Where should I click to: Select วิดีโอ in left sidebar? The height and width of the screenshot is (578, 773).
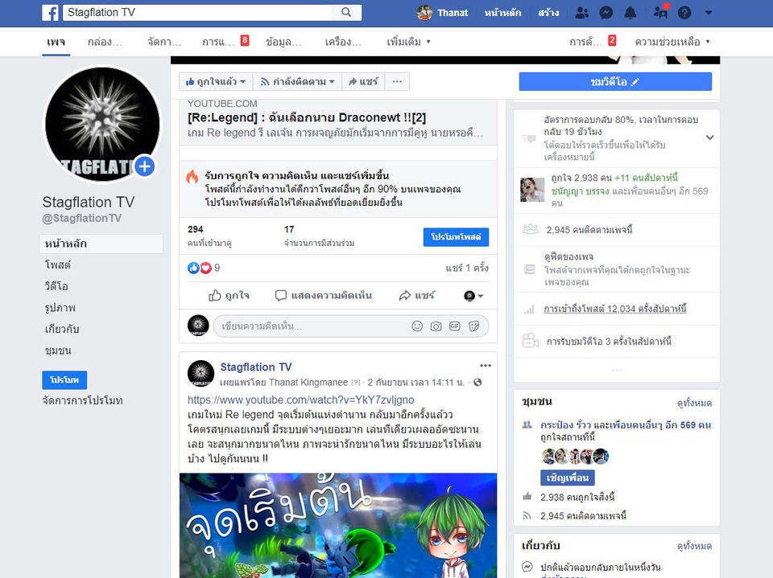pyautogui.click(x=56, y=286)
